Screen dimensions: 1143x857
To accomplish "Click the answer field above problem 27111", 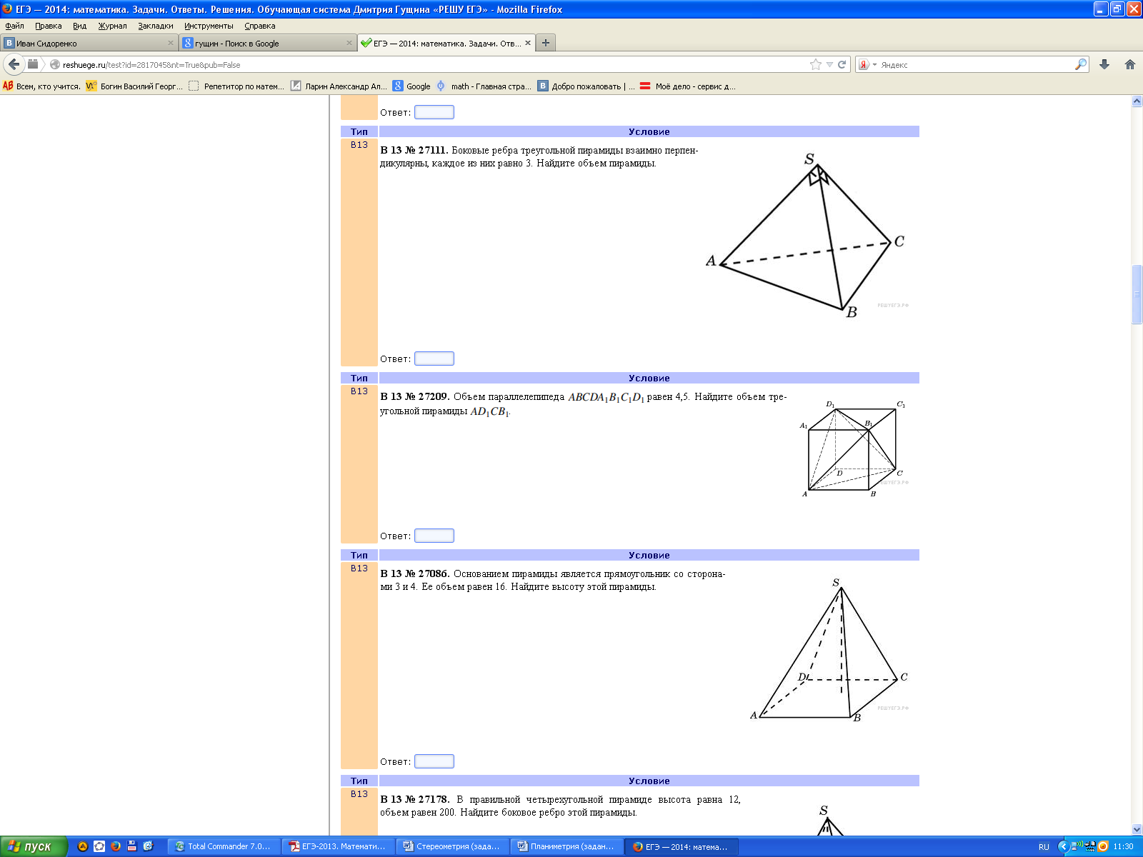I will (x=434, y=112).
